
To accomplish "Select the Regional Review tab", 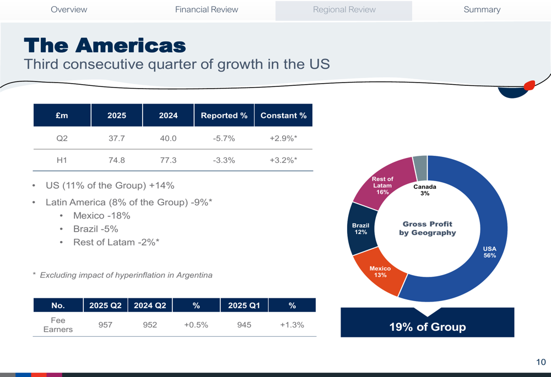I will click(344, 10).
